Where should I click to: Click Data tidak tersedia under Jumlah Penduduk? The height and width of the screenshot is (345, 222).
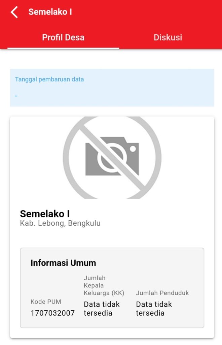point(154,309)
